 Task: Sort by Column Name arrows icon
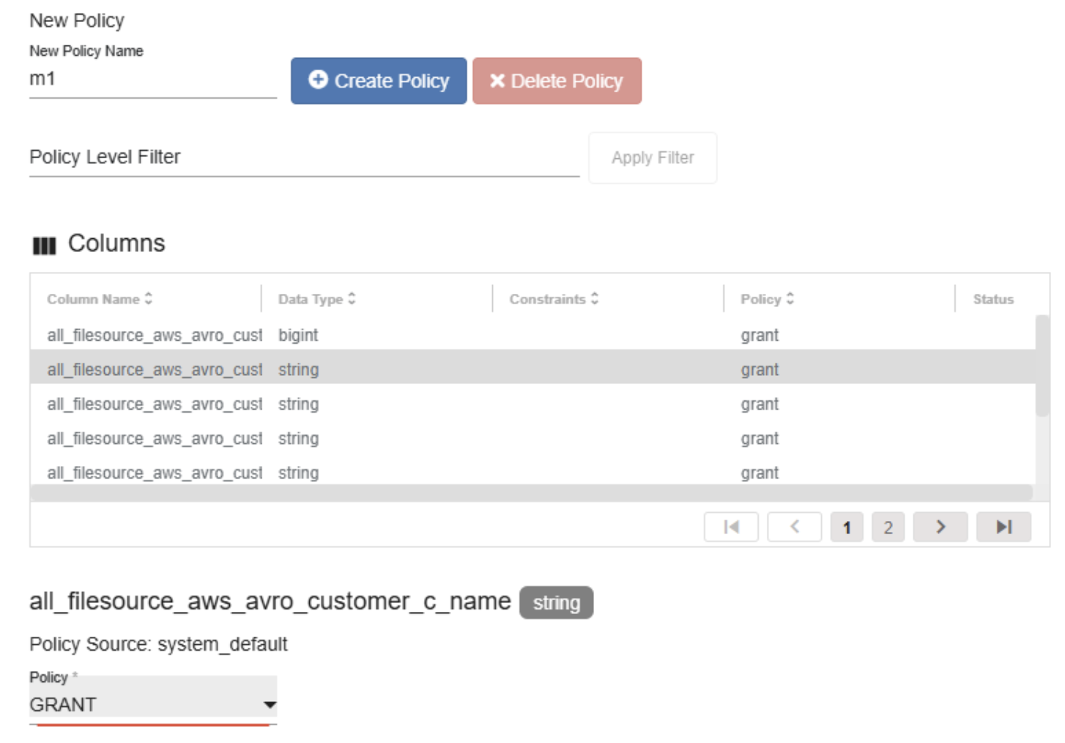click(149, 299)
